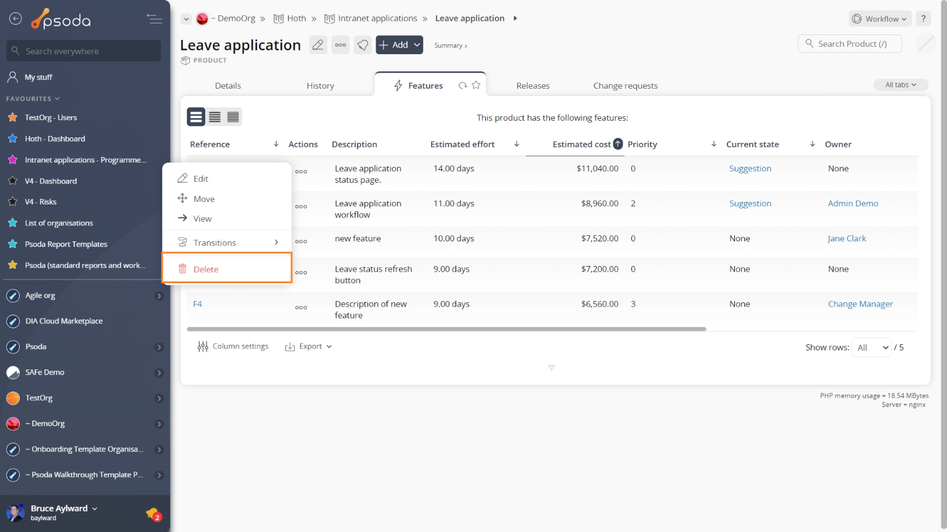Switch to the History tab
The width and height of the screenshot is (947, 532).
pos(321,86)
